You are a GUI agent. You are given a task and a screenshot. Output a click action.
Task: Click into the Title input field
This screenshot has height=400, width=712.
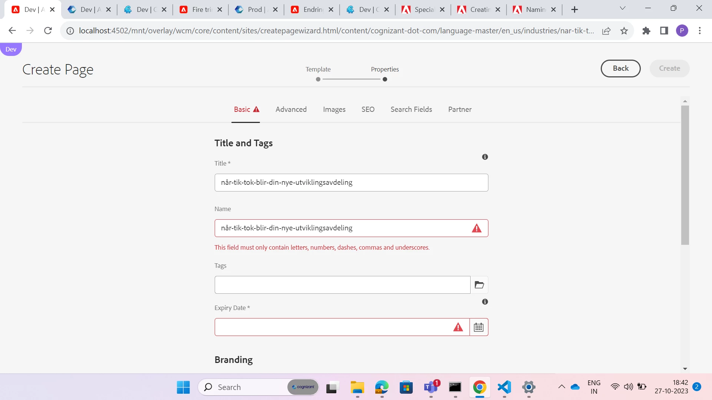click(x=351, y=183)
